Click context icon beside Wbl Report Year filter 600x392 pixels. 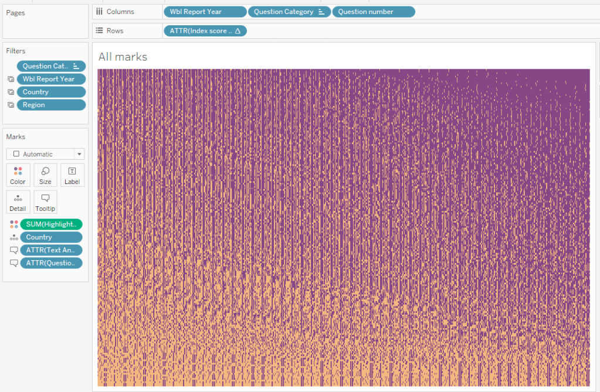(11, 79)
